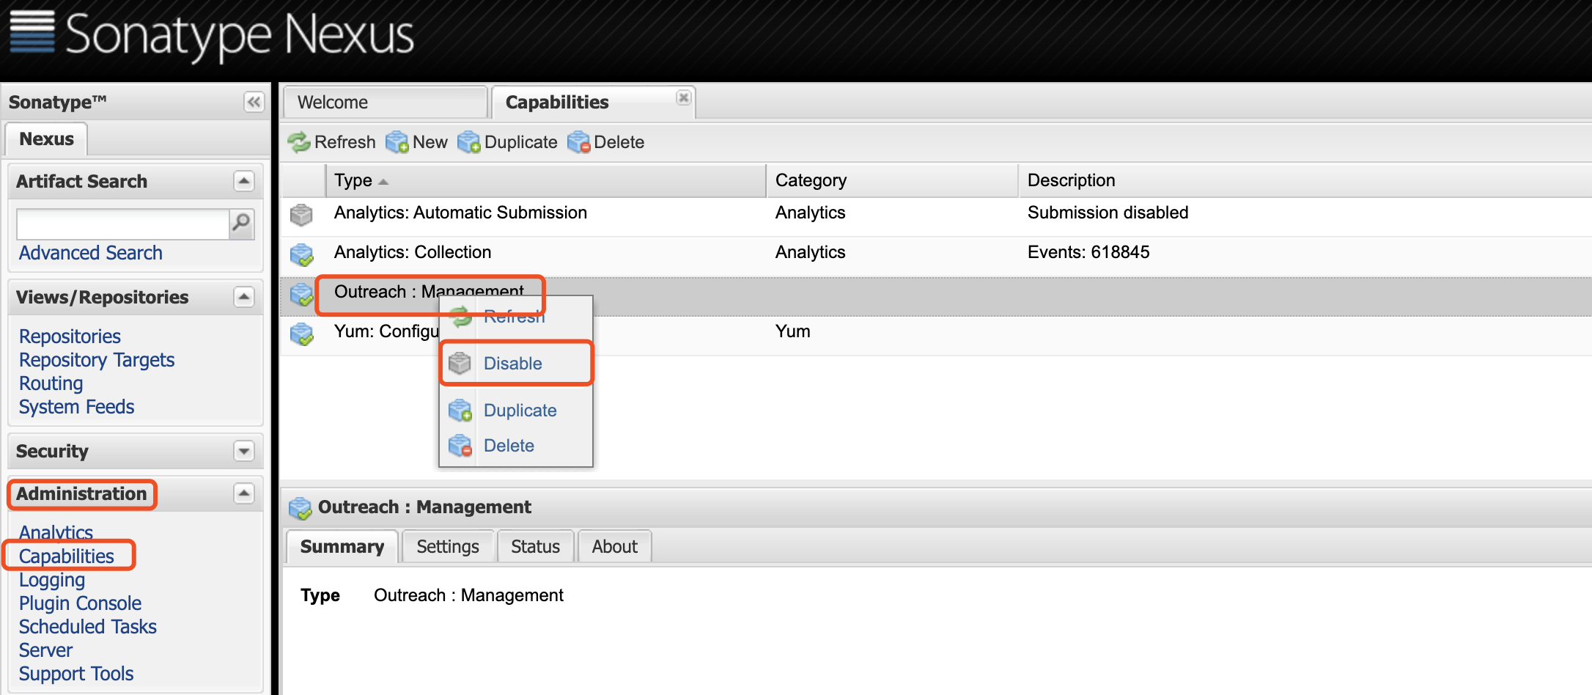Choose Delete from the context menu
This screenshot has width=1592, height=695.
pyautogui.click(x=517, y=445)
